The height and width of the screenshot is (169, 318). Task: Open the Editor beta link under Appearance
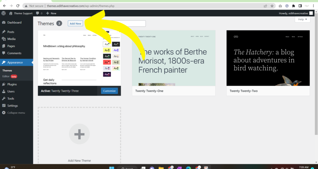pyautogui.click(x=7, y=76)
